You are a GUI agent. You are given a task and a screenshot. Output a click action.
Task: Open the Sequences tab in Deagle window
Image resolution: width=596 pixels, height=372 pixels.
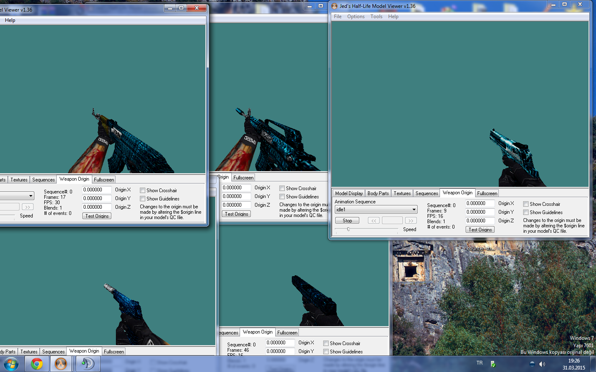coord(427,193)
